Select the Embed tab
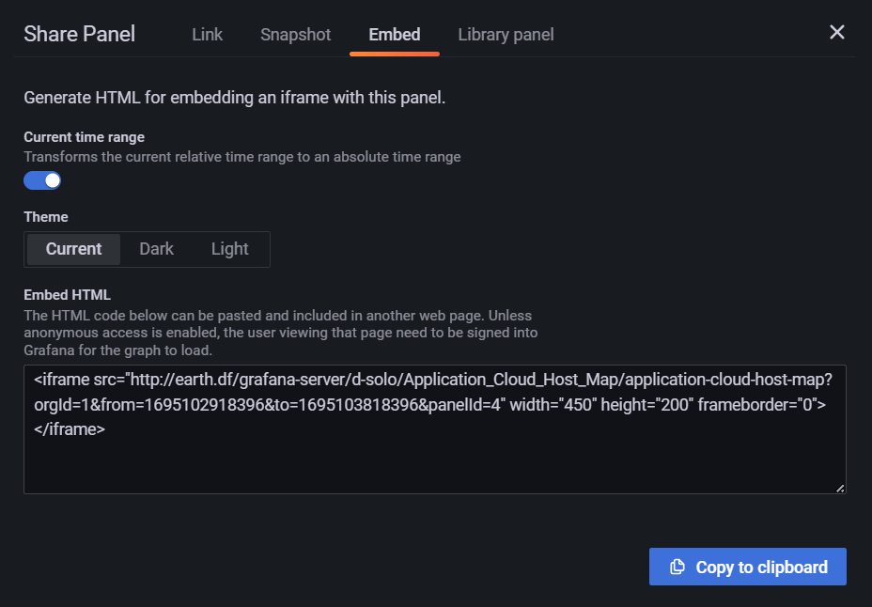Viewport: 872px width, 607px height. pyautogui.click(x=395, y=35)
